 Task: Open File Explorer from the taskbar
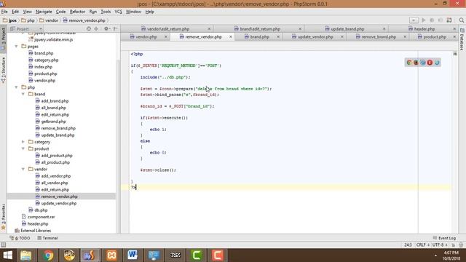(x=26, y=255)
